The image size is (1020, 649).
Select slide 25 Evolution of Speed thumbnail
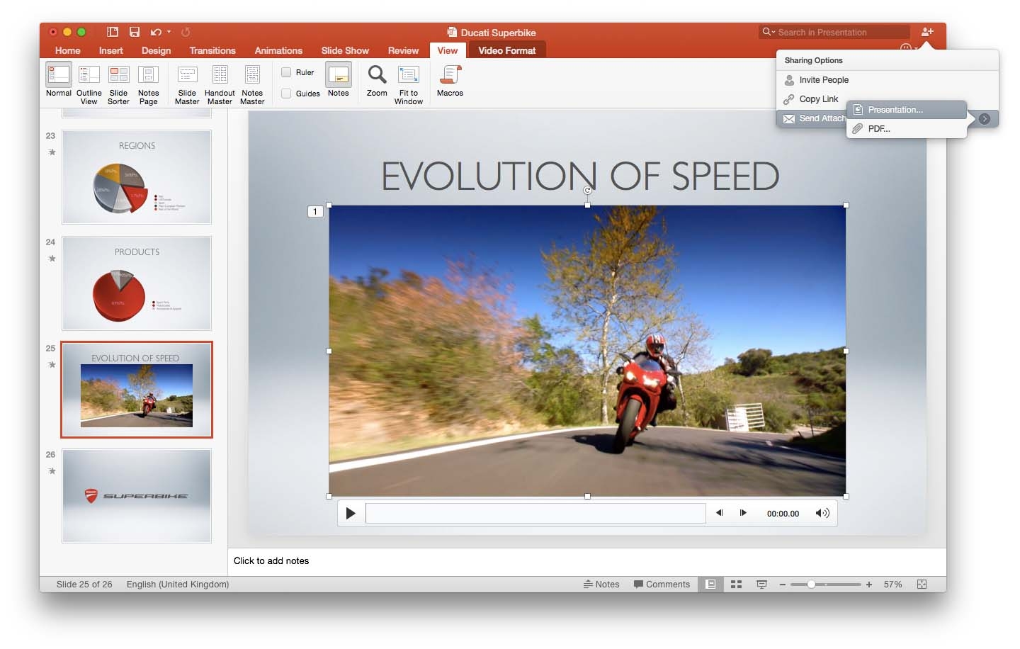click(137, 390)
